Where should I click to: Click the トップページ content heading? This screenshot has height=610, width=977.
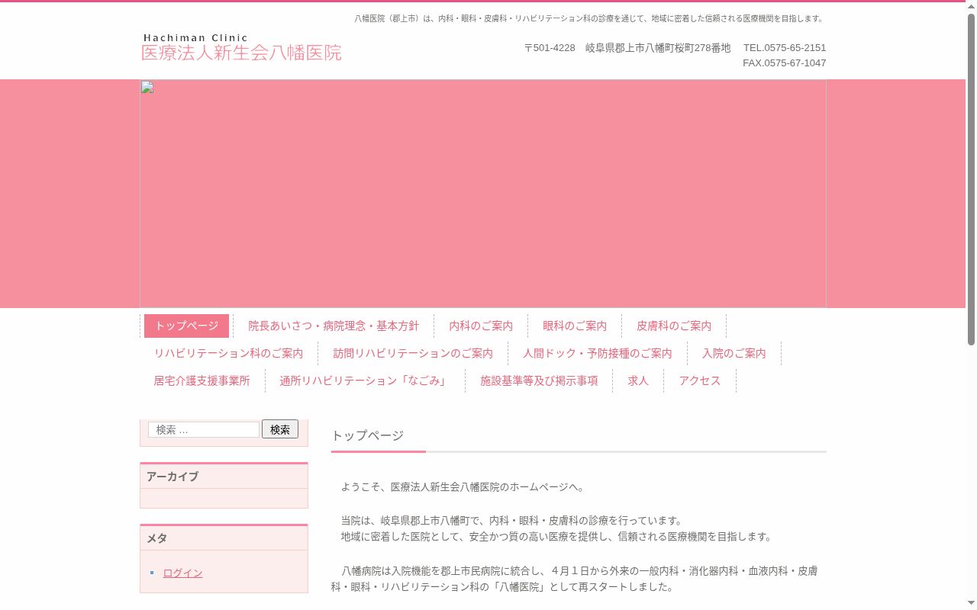(367, 435)
